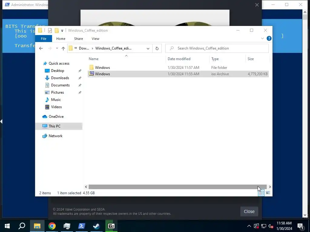Open the notification center icon
Viewport: 310px width, 232px height.
click(300, 226)
